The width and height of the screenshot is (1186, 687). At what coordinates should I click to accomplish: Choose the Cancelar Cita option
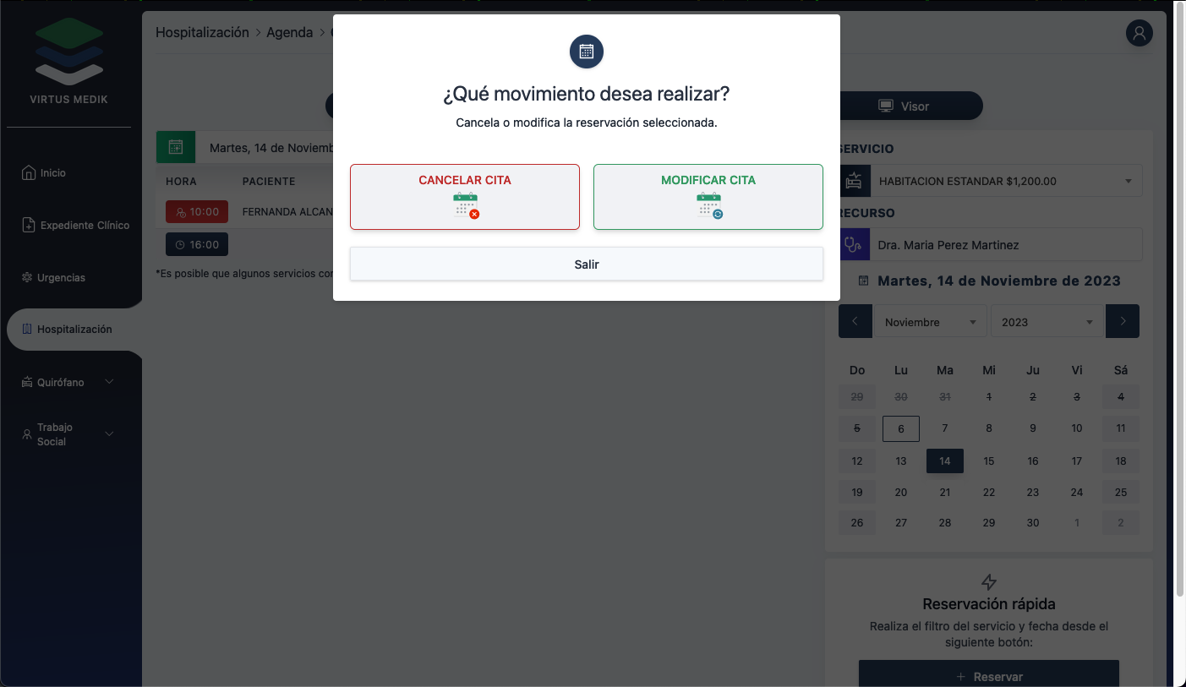[x=465, y=197]
